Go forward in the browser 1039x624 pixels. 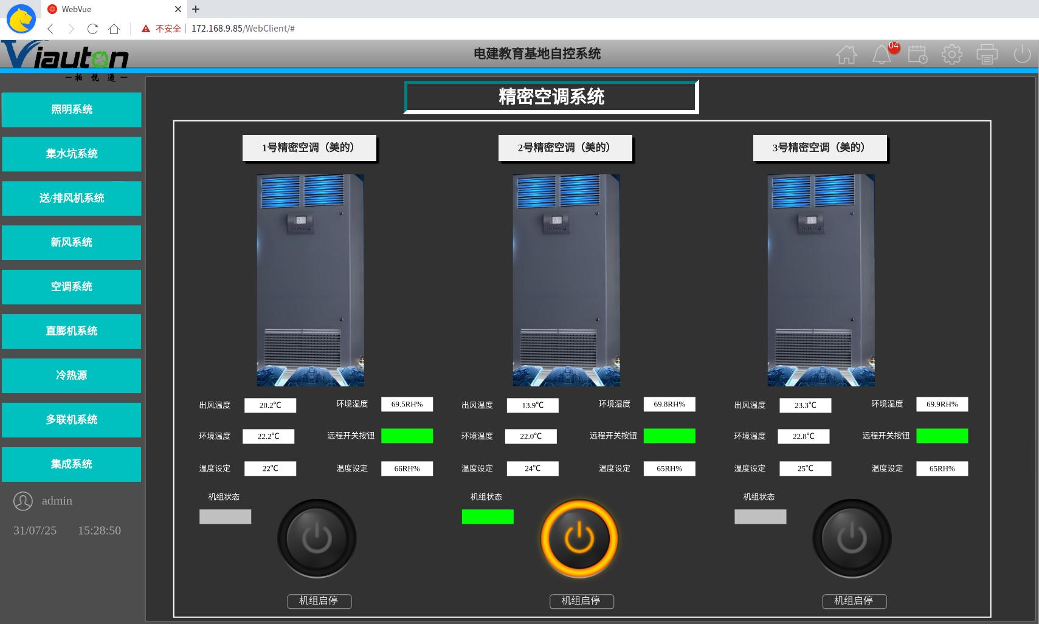coord(71,29)
